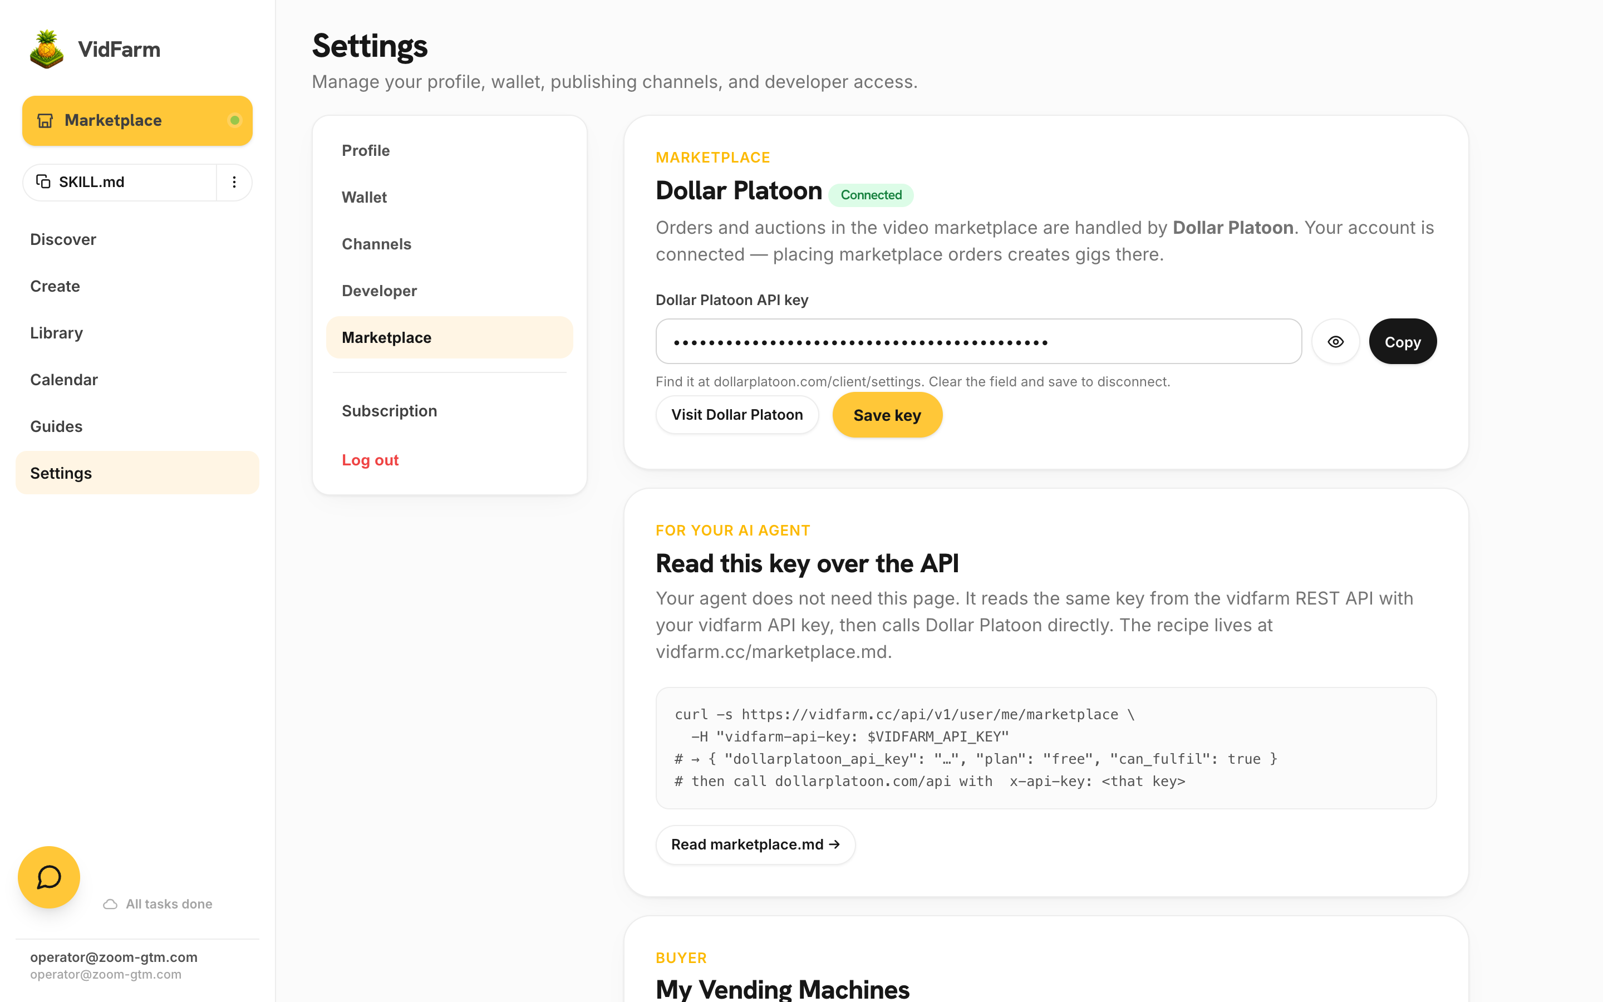Reveal the API key with the eye icon
This screenshot has height=1002, width=1603.
point(1335,341)
